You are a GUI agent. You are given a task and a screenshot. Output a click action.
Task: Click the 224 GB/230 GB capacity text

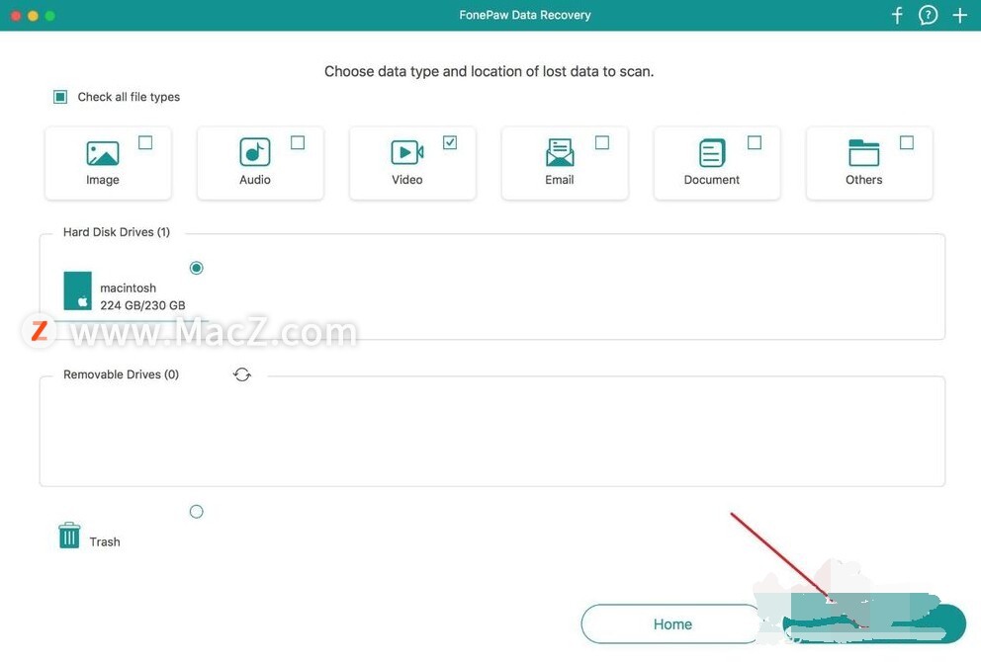coord(142,305)
